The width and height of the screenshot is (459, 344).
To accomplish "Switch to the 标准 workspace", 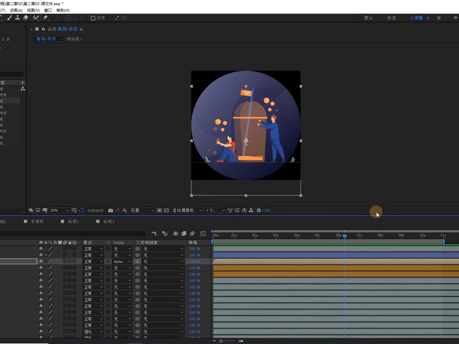I will point(391,18).
